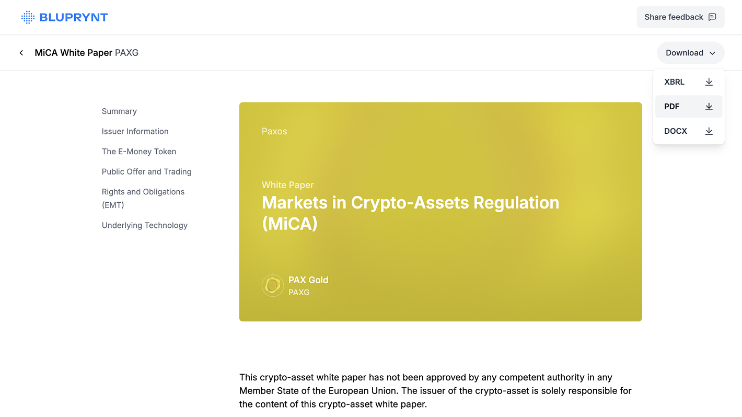The width and height of the screenshot is (742, 417).
Task: Click the download icon next to XBRL
Action: tap(709, 82)
